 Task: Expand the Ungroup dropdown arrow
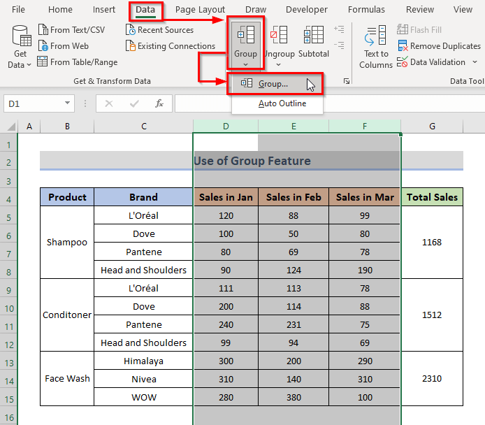(x=278, y=64)
